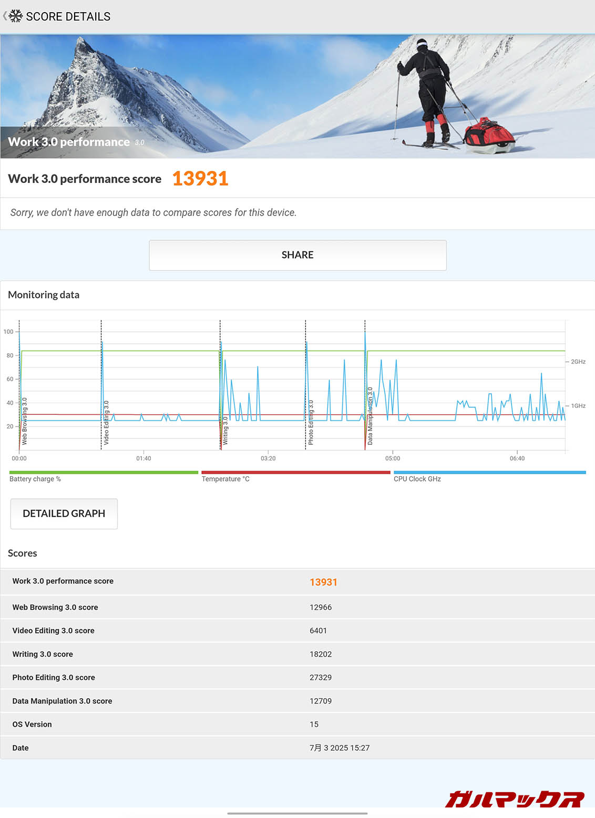The width and height of the screenshot is (595, 818).
Task: Tap the Date row in Scores
Action: [x=297, y=748]
